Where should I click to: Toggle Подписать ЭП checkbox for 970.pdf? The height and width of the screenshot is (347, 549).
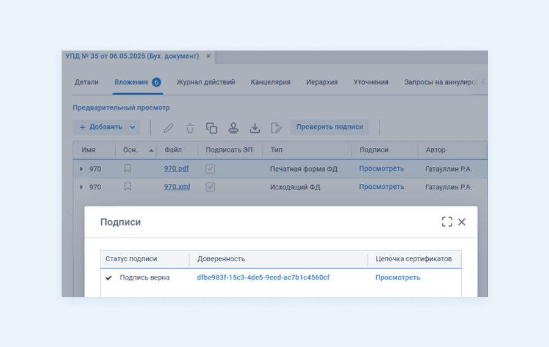click(210, 169)
